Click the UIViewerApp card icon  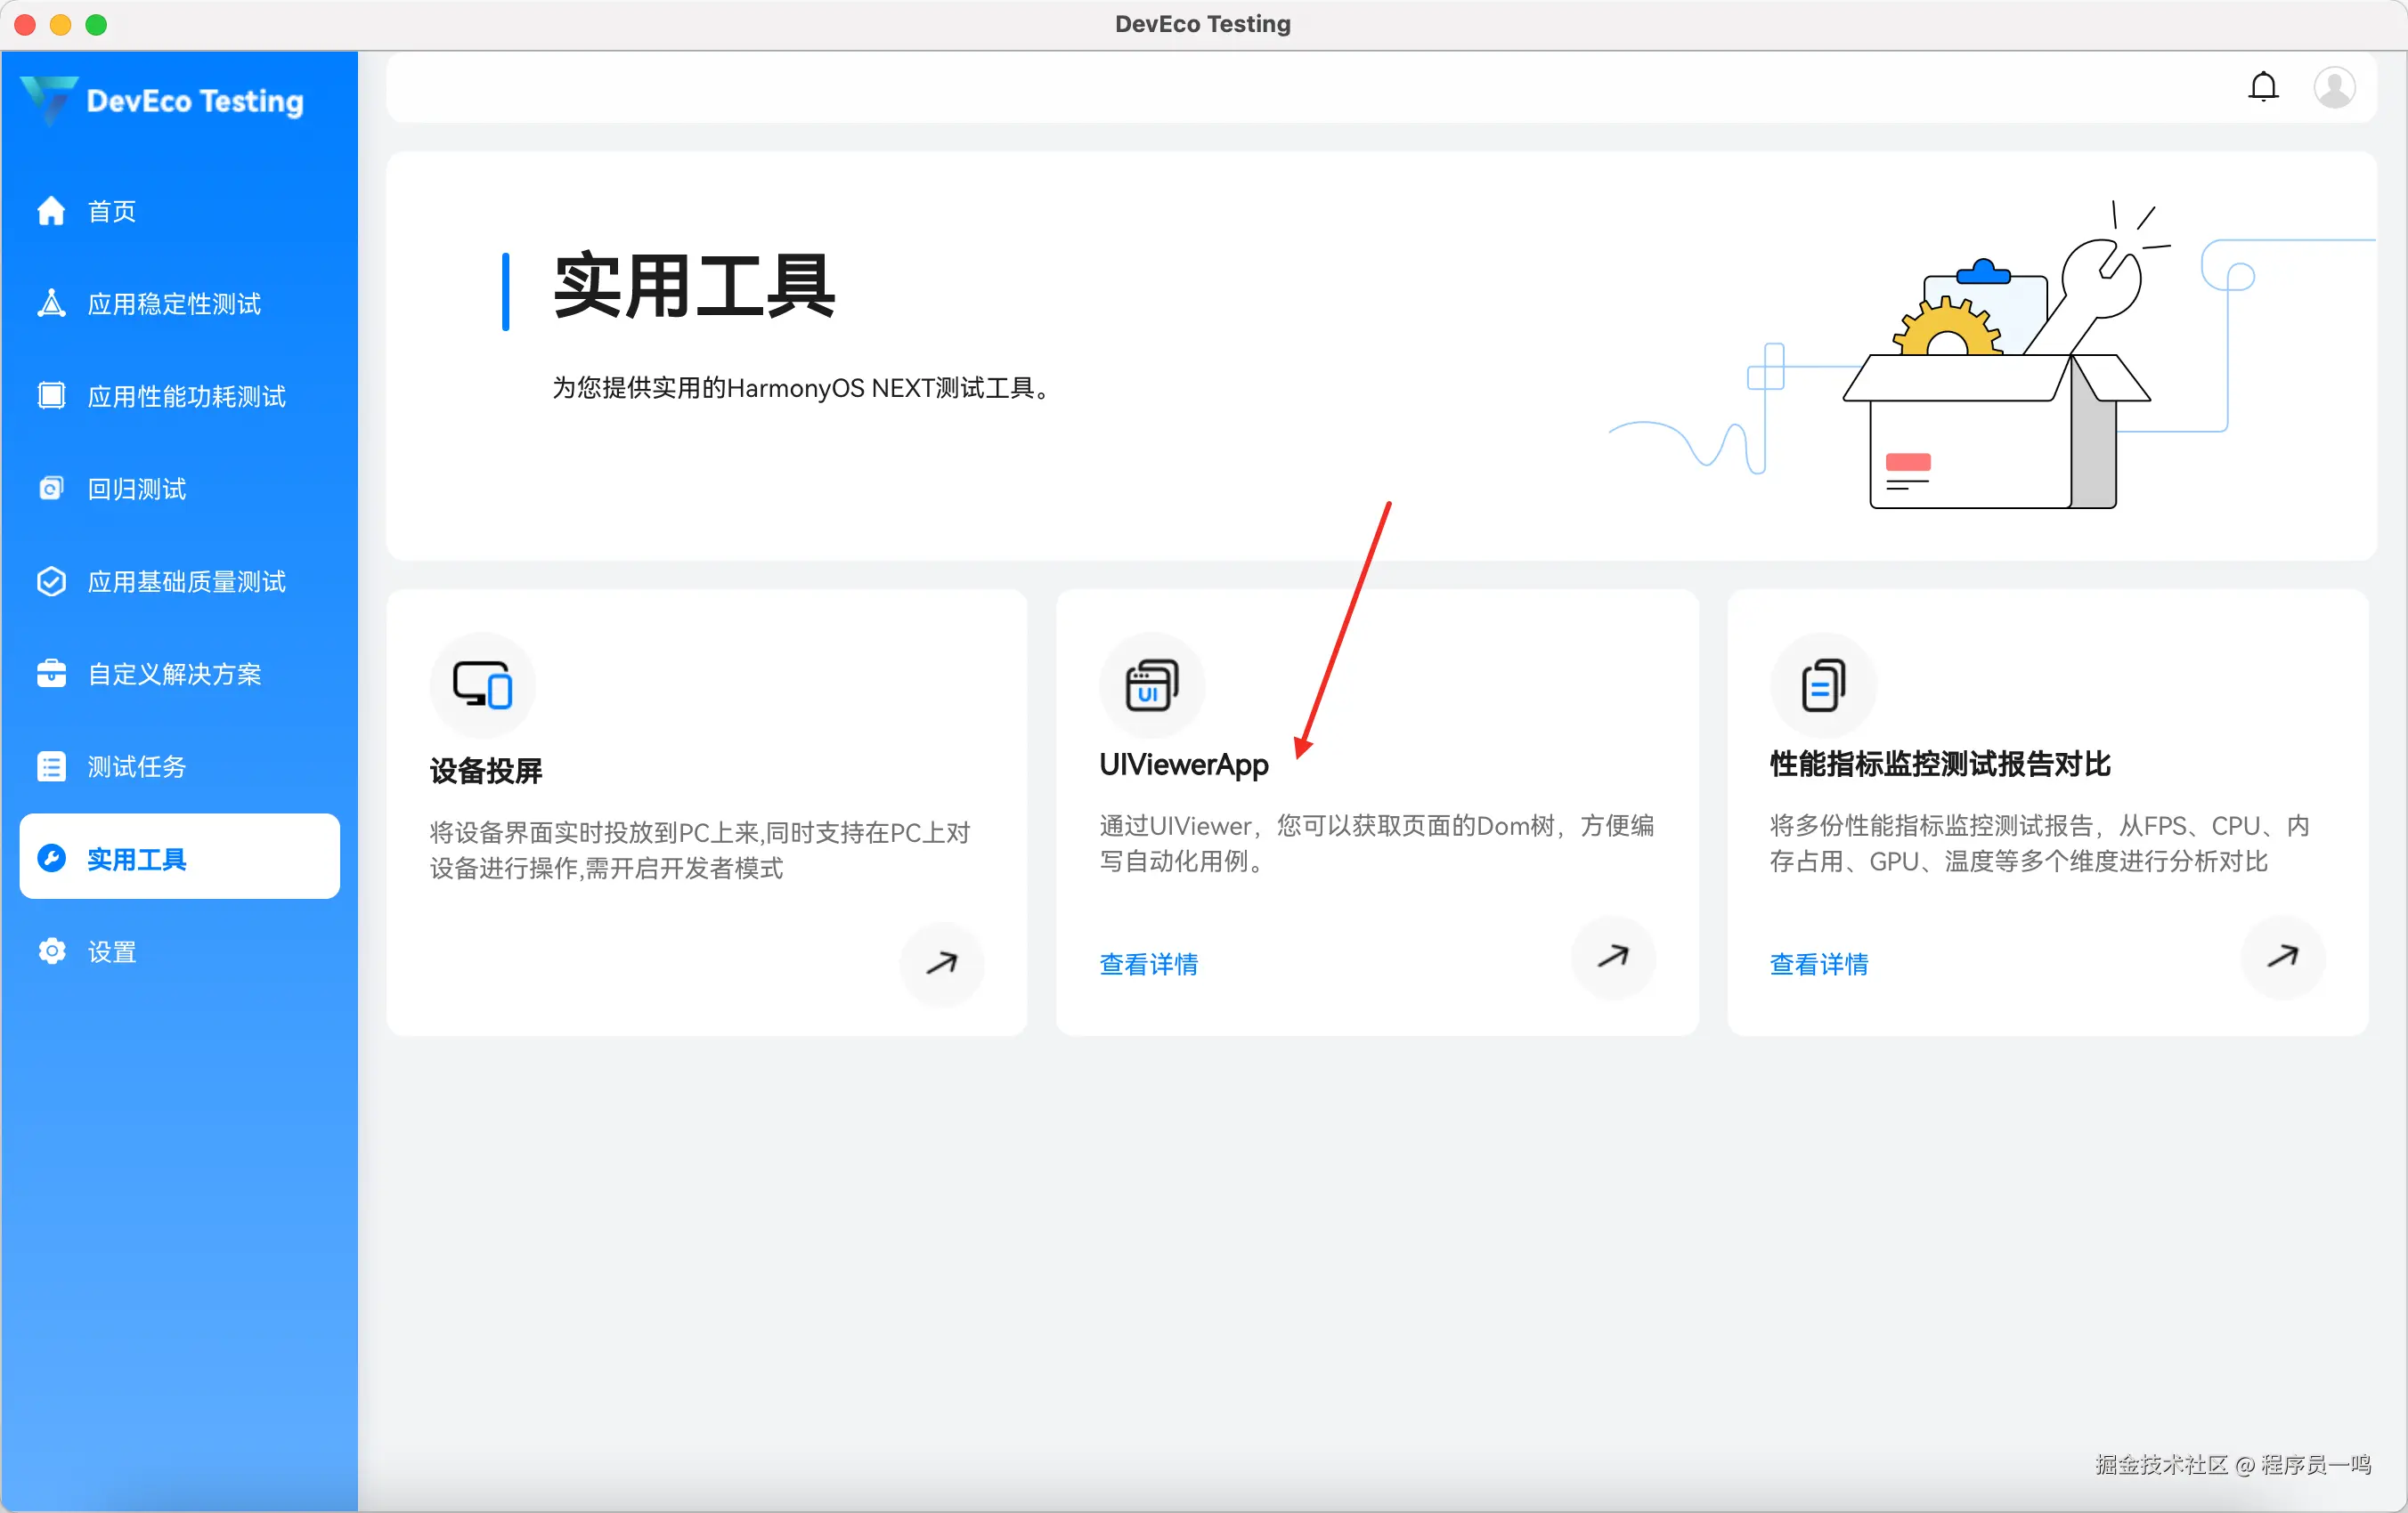tap(1152, 684)
